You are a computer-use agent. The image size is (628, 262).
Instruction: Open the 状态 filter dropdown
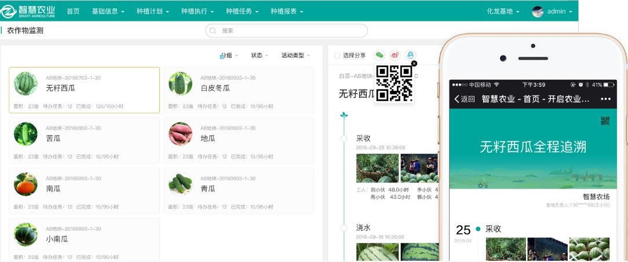[259, 56]
